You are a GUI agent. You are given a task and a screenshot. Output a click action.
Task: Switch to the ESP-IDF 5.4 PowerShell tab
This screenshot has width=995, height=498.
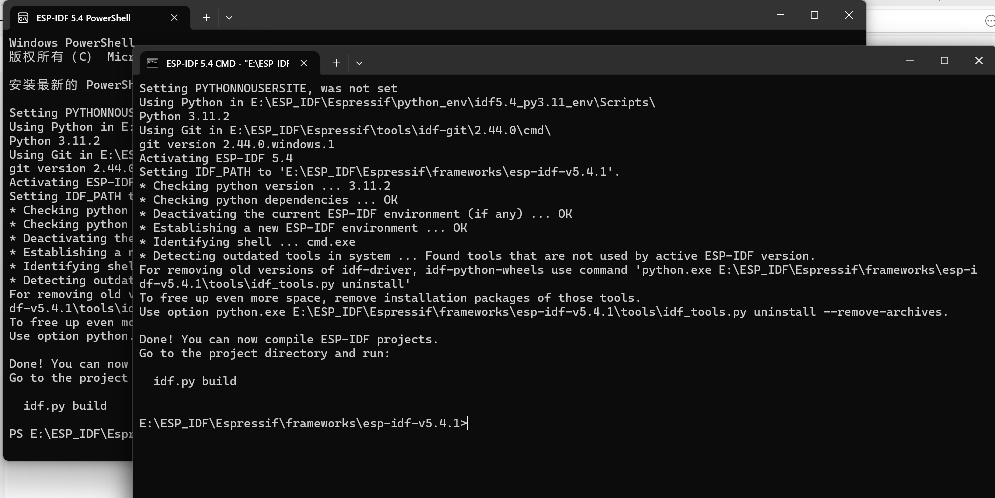82,18
